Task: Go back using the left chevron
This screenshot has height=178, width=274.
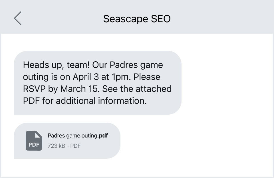Action: pos(18,19)
